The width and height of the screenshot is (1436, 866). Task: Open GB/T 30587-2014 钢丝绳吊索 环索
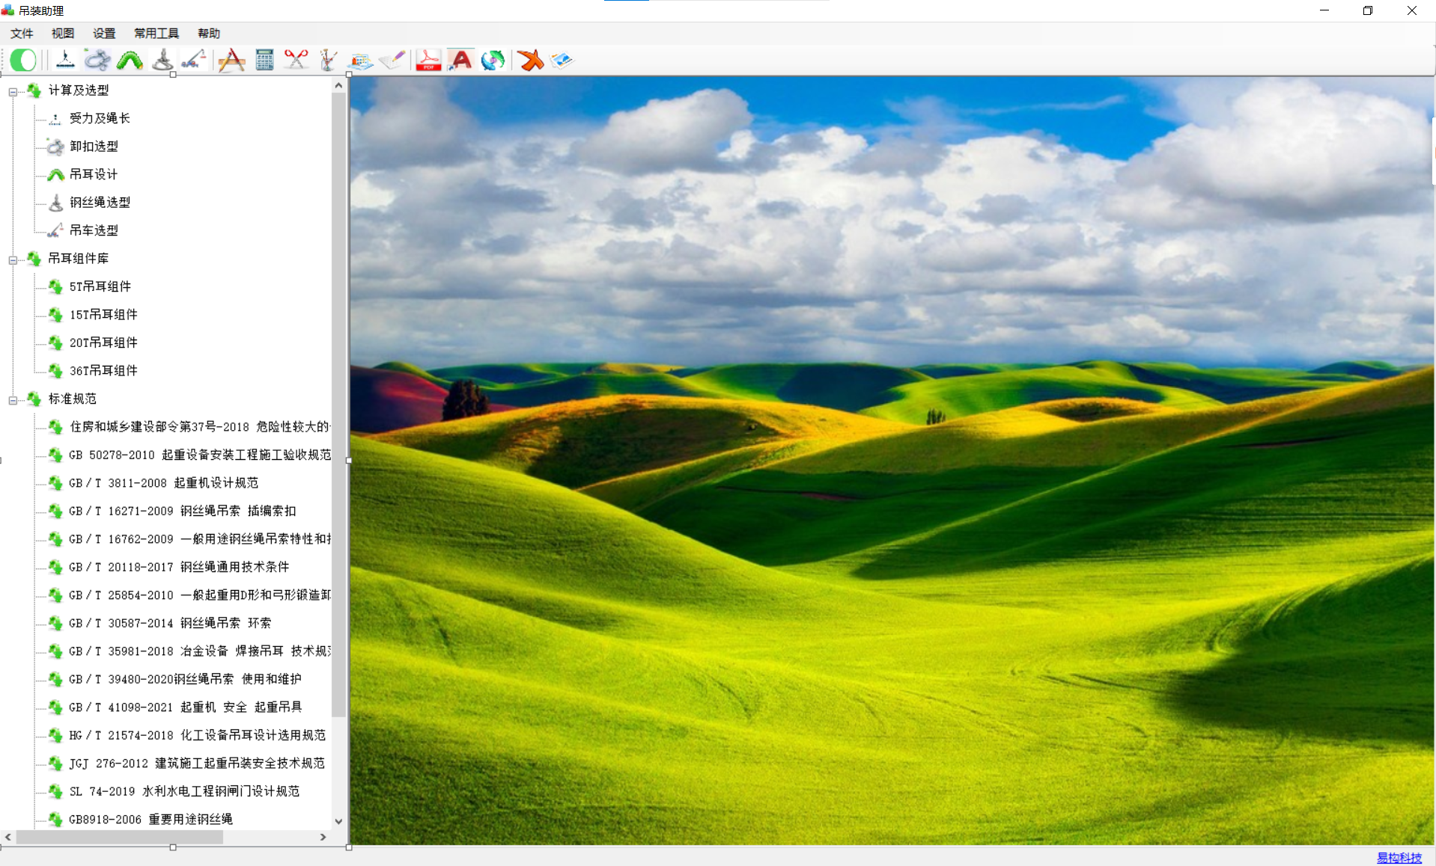click(171, 623)
